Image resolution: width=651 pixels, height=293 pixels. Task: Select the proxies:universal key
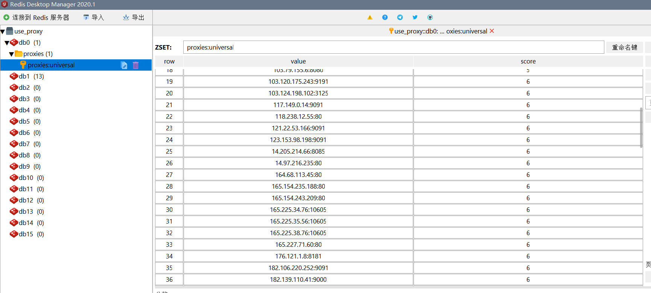(51, 65)
